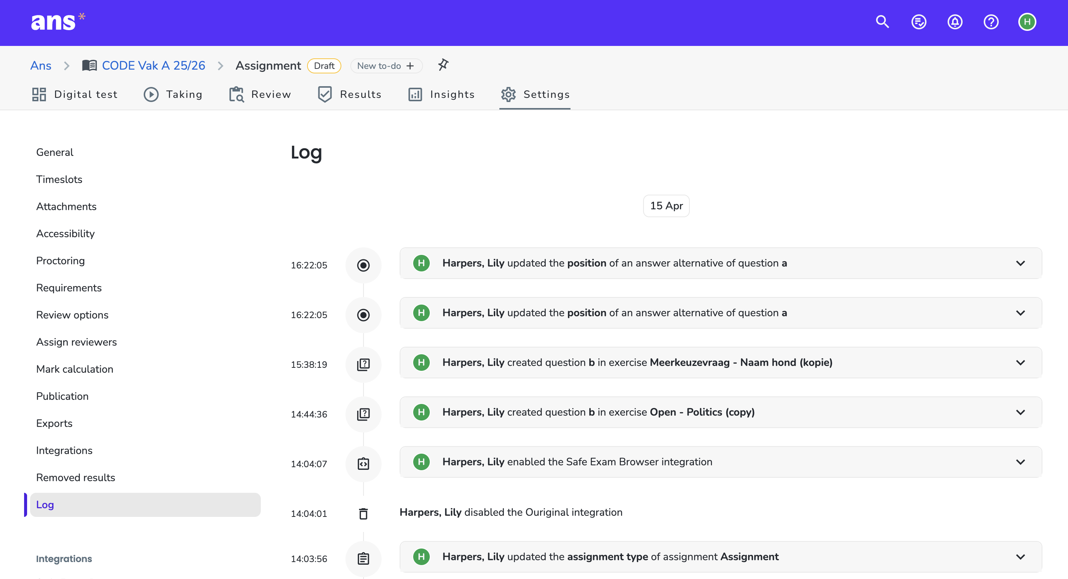Open the help question mark icon
The image size is (1068, 579).
tap(991, 22)
